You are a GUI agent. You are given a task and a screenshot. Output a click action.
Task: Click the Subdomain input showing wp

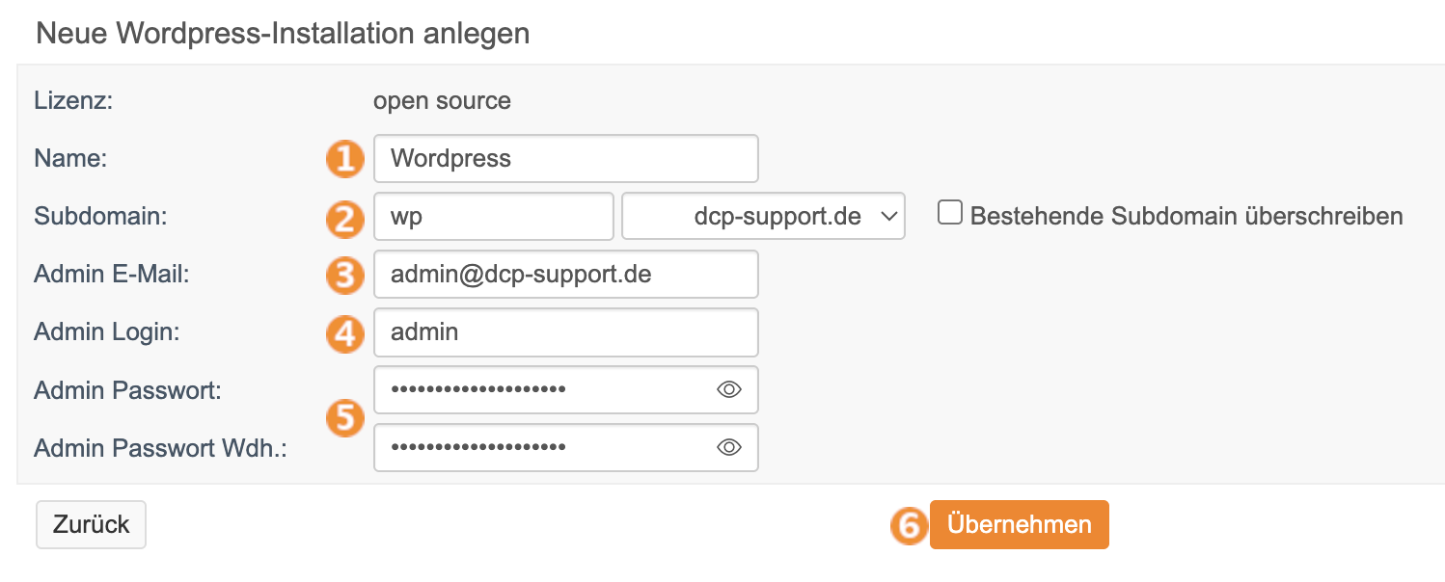(492, 216)
